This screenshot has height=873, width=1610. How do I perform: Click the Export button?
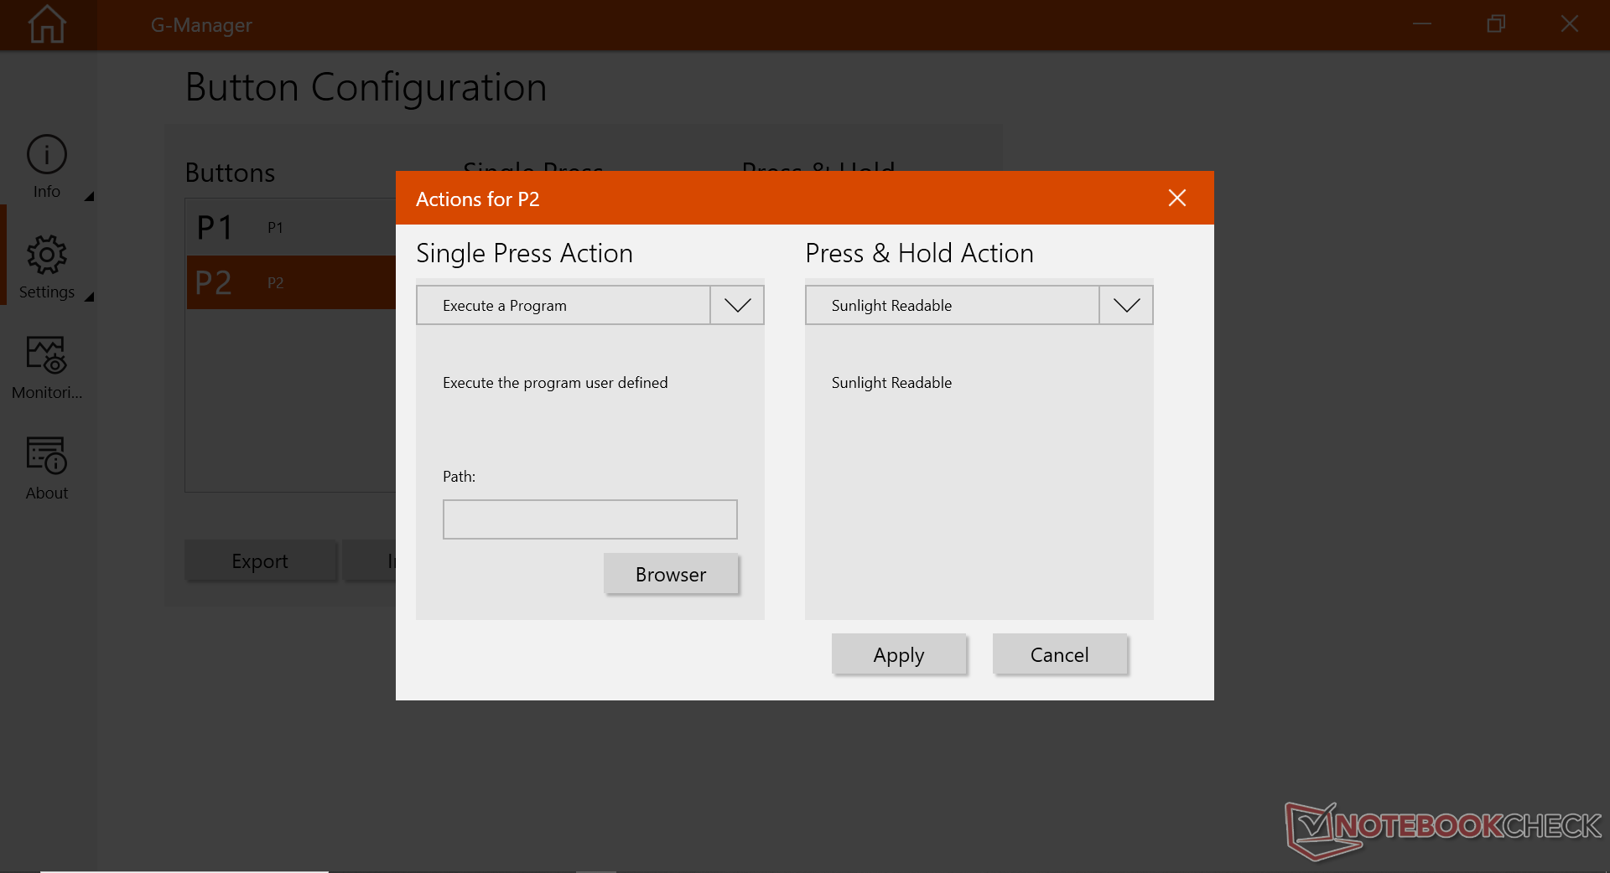coord(260,560)
